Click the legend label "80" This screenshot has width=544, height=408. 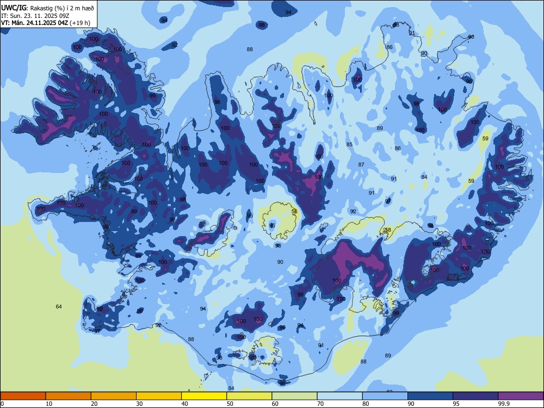[366, 404]
